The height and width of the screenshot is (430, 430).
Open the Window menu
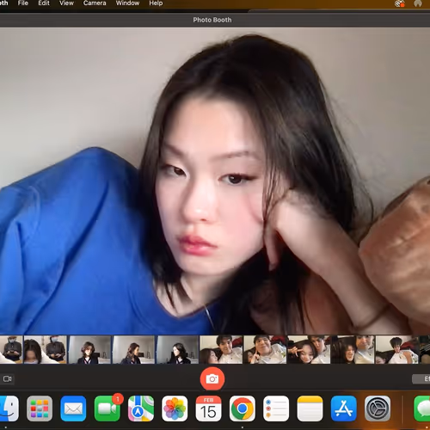pyautogui.click(x=127, y=3)
